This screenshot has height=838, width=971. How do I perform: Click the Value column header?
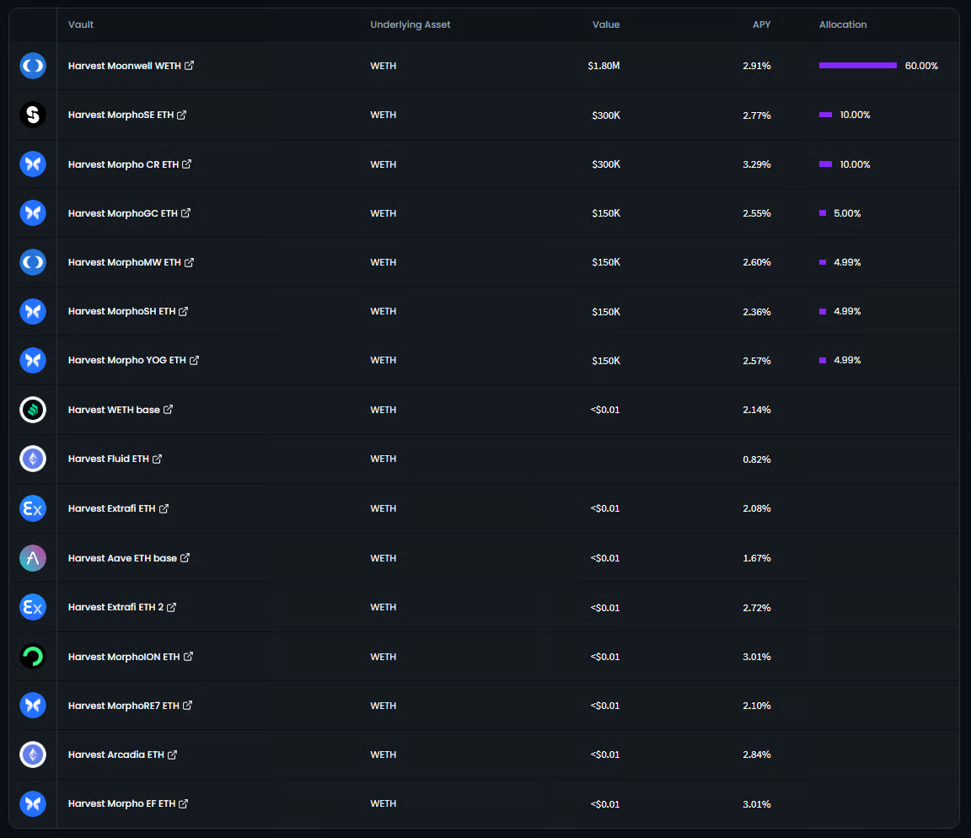(x=605, y=24)
